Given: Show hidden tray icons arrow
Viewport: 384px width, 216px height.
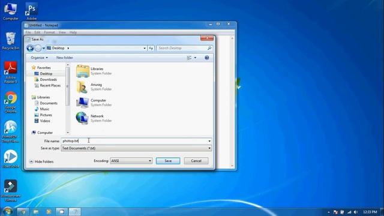Looking at the screenshot, I should (x=329, y=212).
